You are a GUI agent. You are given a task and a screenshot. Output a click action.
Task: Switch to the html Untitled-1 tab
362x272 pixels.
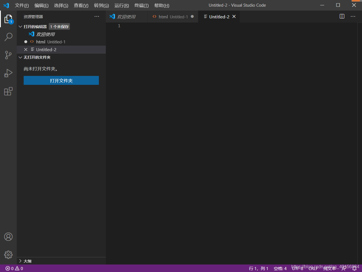173,17
